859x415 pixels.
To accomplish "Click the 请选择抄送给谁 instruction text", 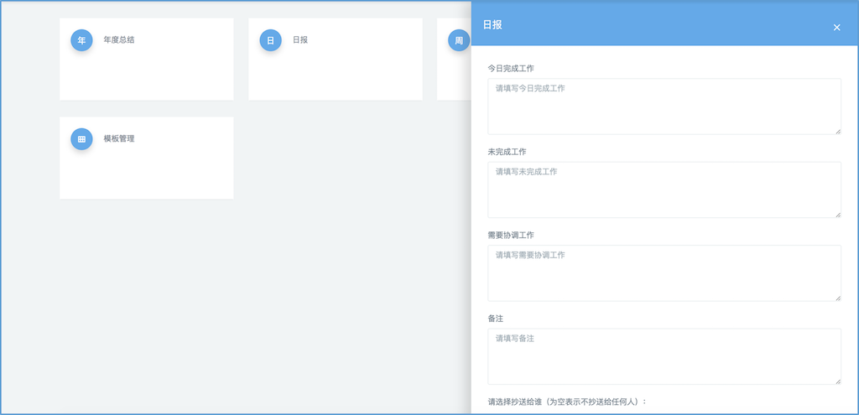I will tap(567, 402).
